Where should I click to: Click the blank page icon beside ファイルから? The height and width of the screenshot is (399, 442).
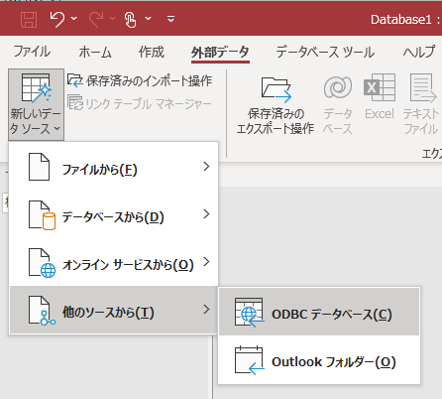39,167
